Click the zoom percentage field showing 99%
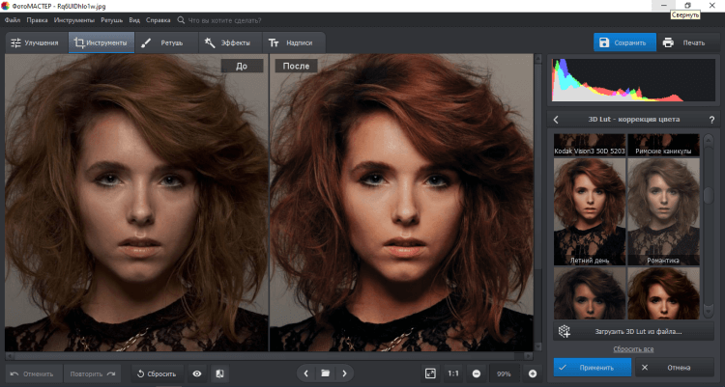725x387 pixels. pos(504,373)
